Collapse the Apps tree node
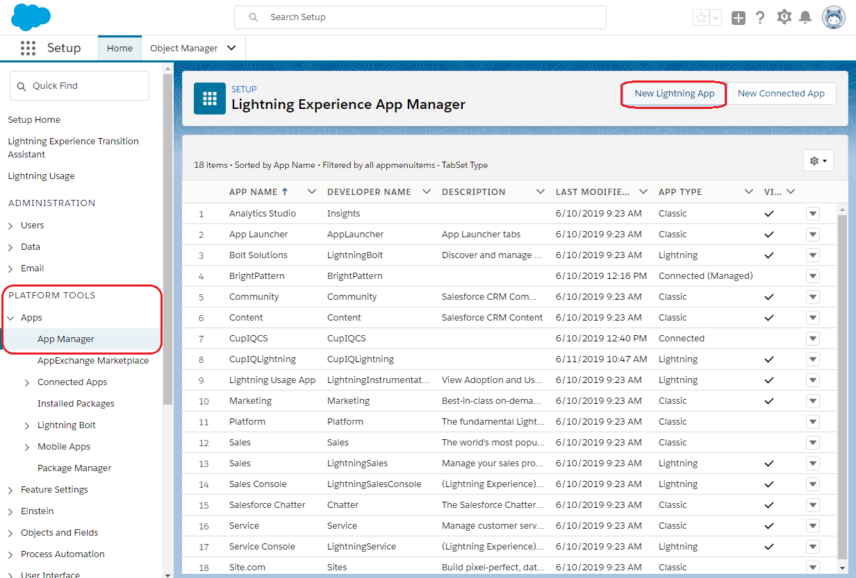The width and height of the screenshot is (856, 578). pyautogui.click(x=10, y=318)
